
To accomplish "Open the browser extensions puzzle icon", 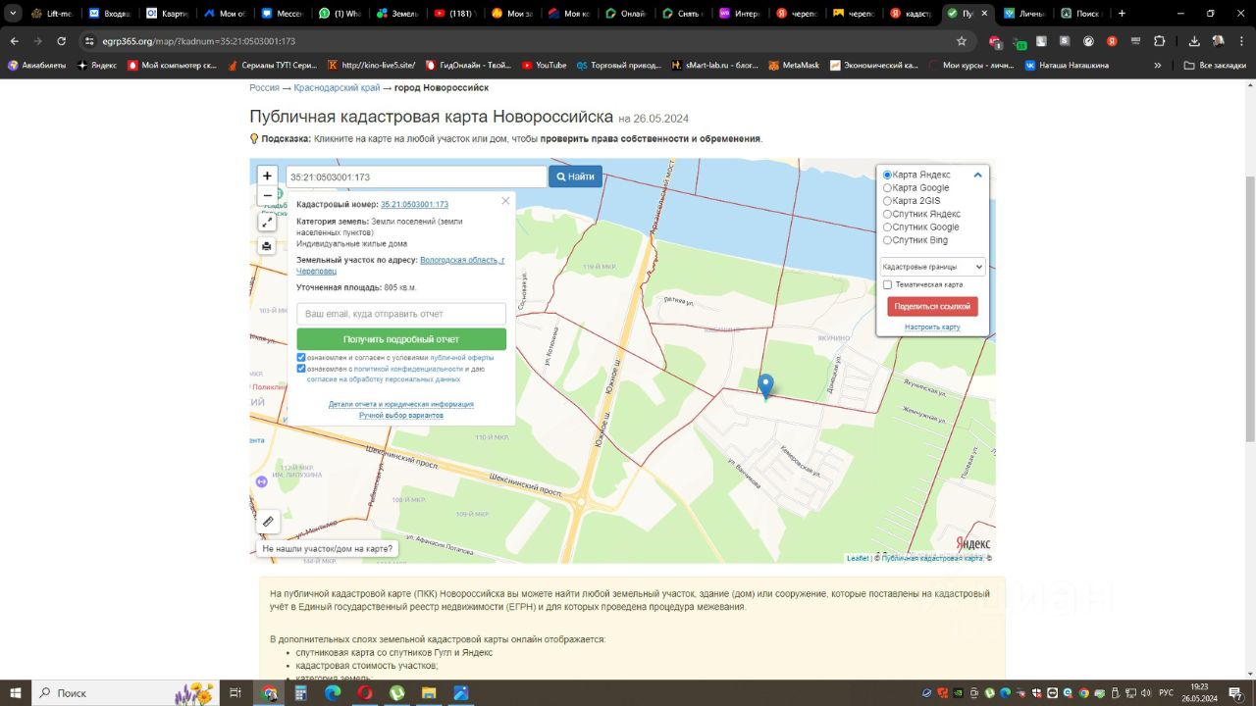I will click(x=1160, y=41).
